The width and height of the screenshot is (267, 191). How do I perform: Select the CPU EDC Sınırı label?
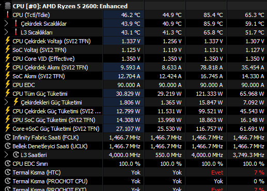[30, 164]
